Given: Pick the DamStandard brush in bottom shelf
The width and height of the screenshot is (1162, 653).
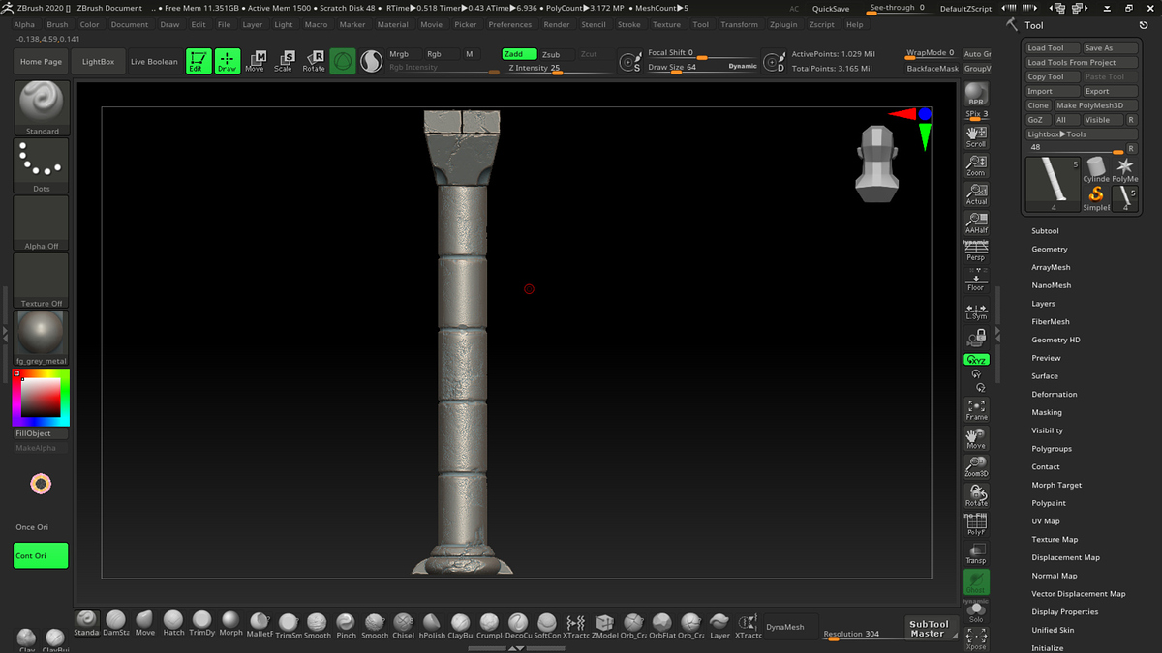Looking at the screenshot, I should click(116, 622).
